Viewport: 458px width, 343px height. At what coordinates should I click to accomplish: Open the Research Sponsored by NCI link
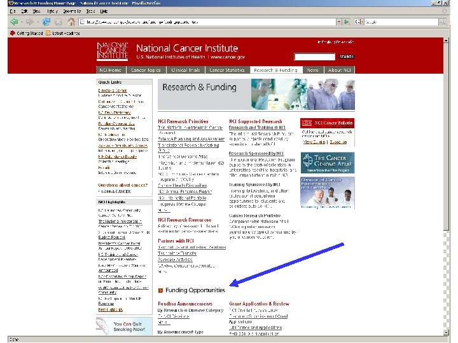(x=256, y=154)
